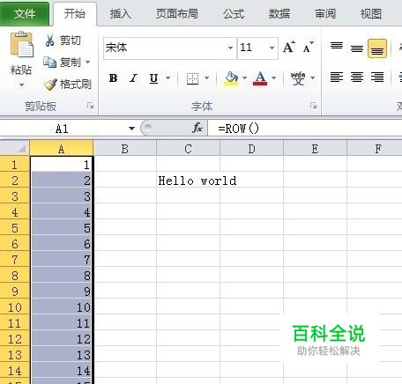The width and height of the screenshot is (402, 384).
Task: Open the 文件 File tab
Action: 25,14
